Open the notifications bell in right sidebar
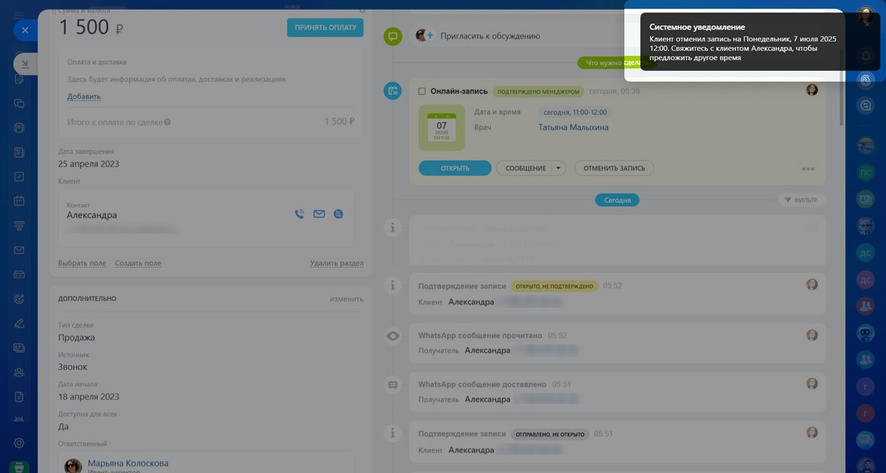 [x=865, y=55]
